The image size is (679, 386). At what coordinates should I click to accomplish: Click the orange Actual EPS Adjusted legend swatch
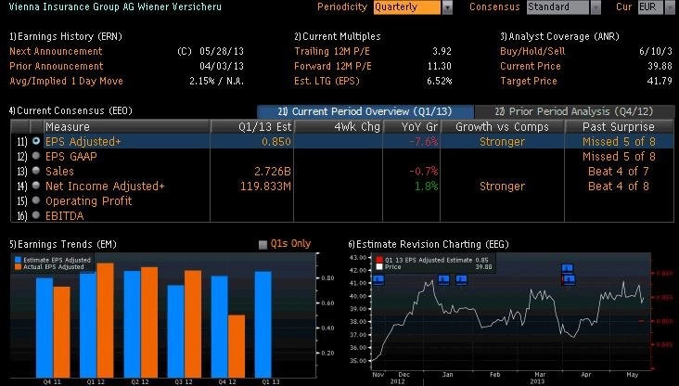pos(18,267)
